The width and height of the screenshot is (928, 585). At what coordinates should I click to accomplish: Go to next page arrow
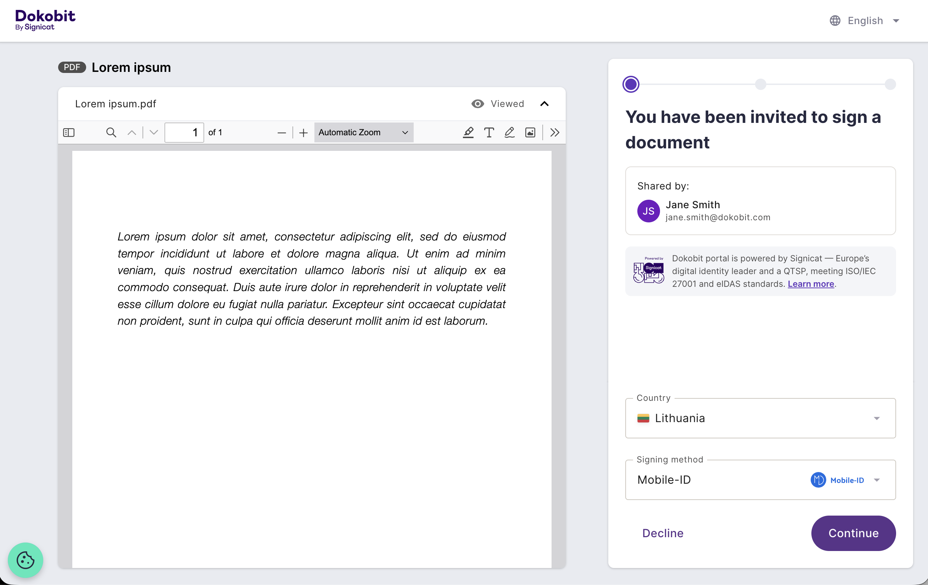click(154, 132)
